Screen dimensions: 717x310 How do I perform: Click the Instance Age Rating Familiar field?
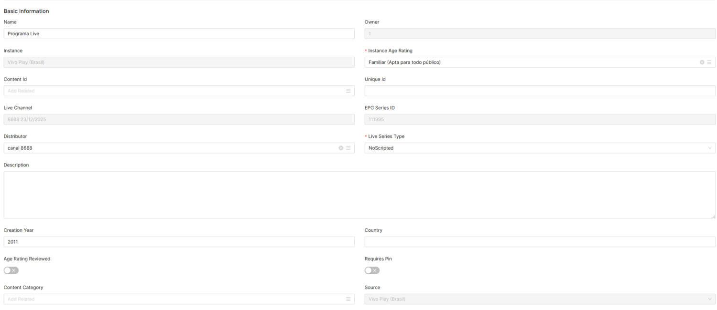point(526,62)
